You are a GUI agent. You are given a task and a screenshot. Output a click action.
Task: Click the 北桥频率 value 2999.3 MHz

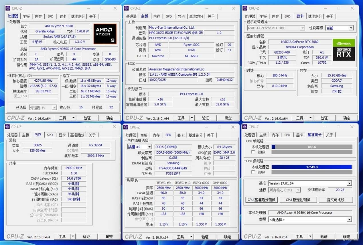(96, 156)
